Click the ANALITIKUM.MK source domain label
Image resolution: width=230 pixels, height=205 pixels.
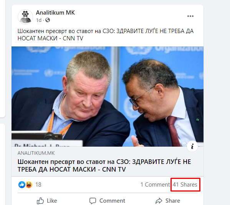point(36,153)
